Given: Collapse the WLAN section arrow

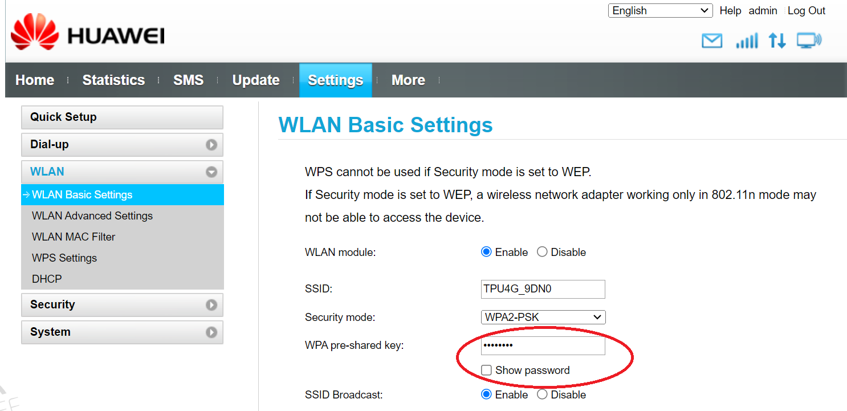Looking at the screenshot, I should coord(211,172).
